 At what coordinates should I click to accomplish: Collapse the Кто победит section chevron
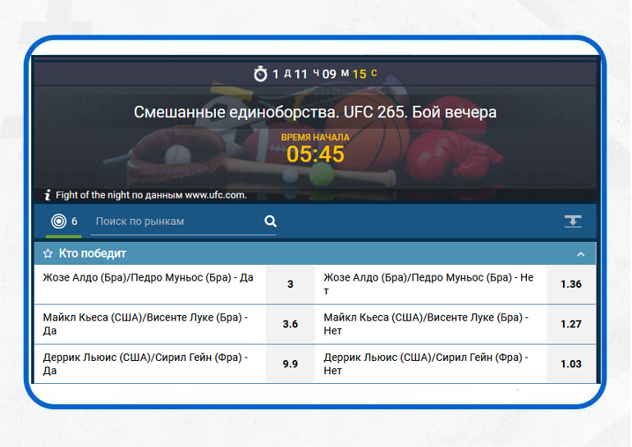(581, 254)
